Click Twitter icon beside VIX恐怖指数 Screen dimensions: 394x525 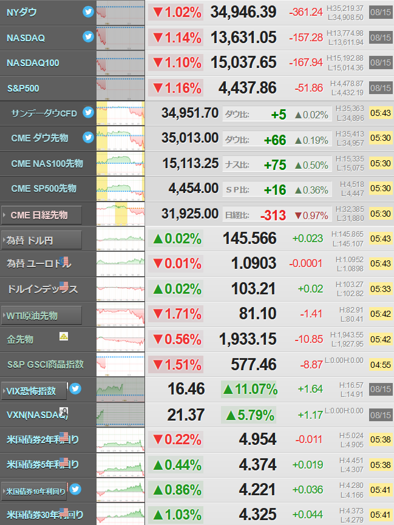pyautogui.click(x=75, y=388)
